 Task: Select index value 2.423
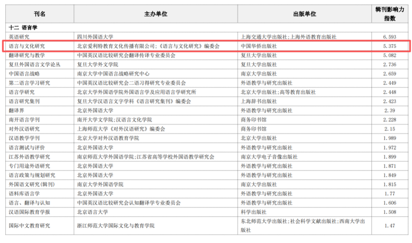pos(389,101)
